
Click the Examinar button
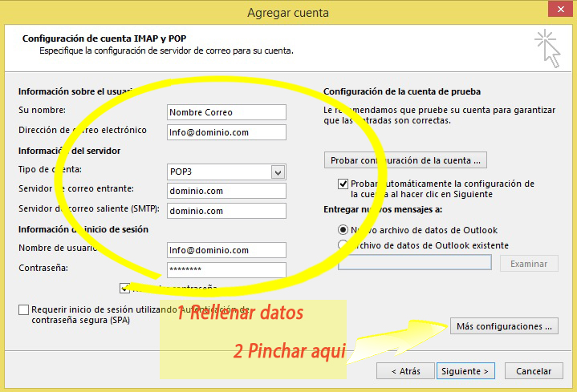(529, 264)
